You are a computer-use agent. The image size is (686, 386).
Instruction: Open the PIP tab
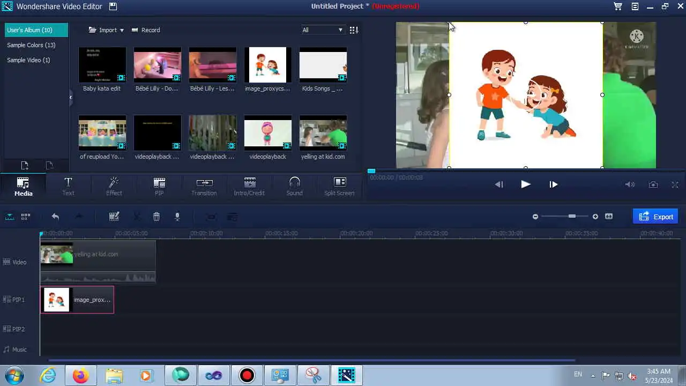point(159,186)
